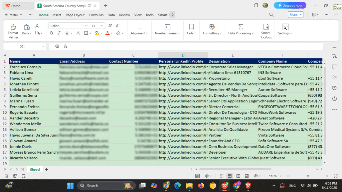Select column E header
This screenshot has height=192, width=342.
233,55
